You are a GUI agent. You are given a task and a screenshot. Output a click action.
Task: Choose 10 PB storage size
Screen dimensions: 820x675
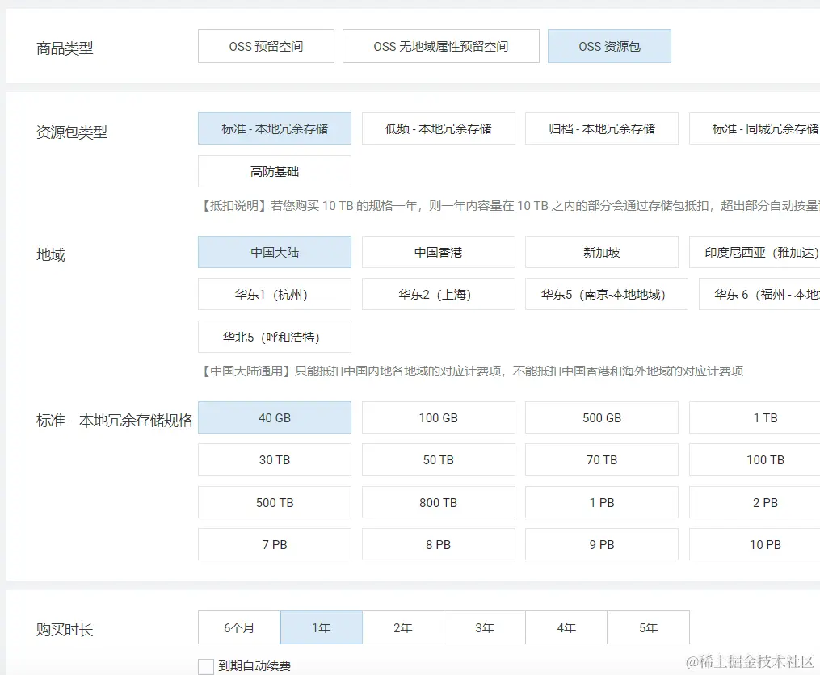755,544
